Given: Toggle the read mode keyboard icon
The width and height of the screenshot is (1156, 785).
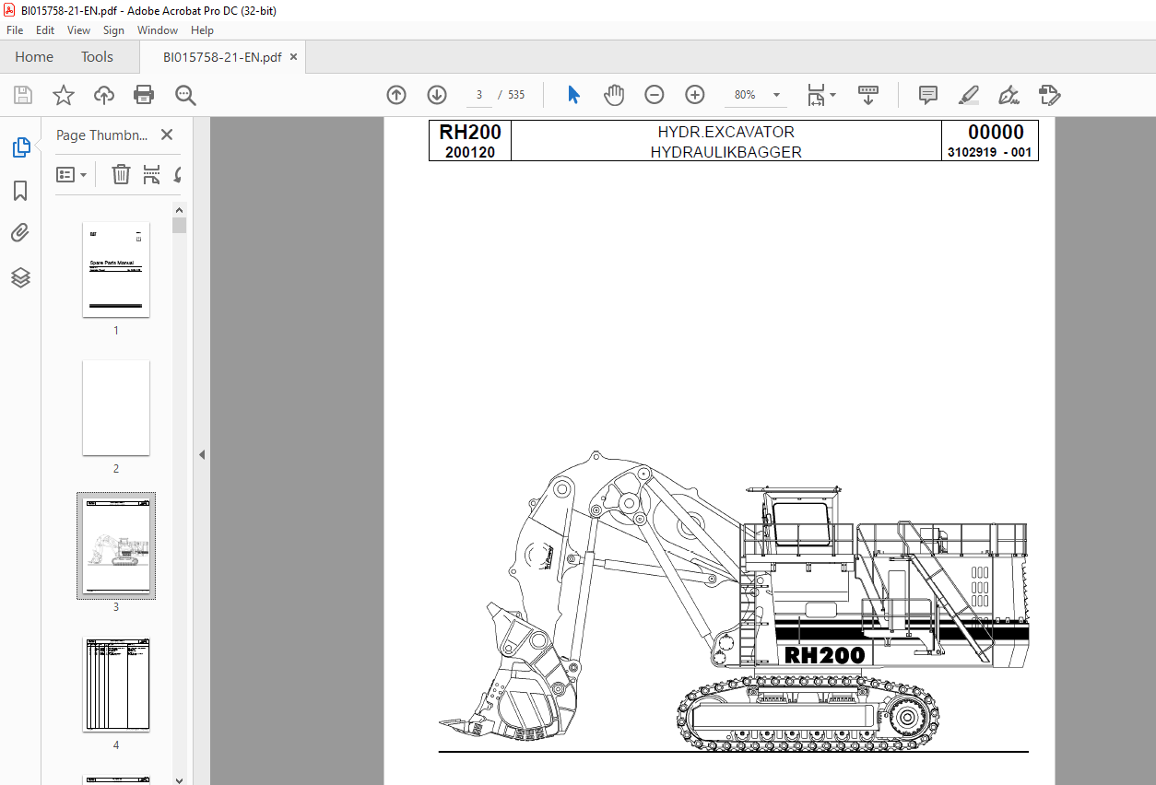Looking at the screenshot, I should (x=867, y=95).
